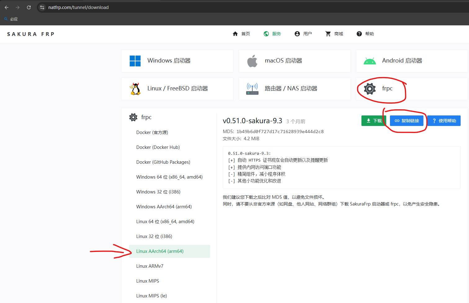Click the shopping cart icon beside 商城
The image size is (469, 303).
pos(328,34)
